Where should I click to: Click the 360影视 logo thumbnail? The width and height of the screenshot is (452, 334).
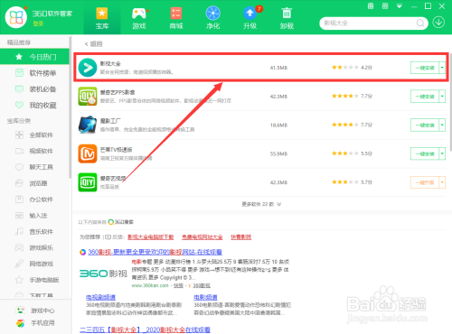click(103, 274)
